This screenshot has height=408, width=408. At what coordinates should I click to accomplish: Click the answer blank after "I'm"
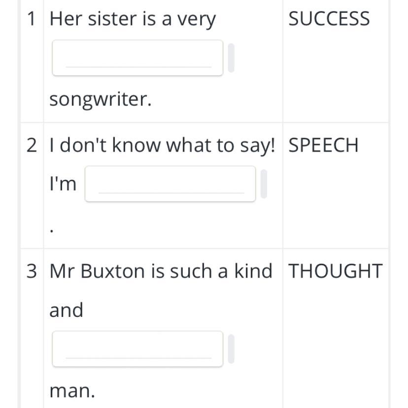point(170,184)
